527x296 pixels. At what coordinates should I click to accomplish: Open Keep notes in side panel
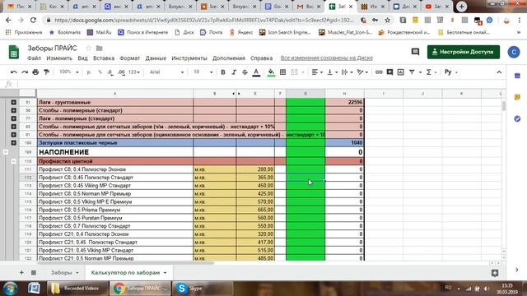(x=517, y=97)
